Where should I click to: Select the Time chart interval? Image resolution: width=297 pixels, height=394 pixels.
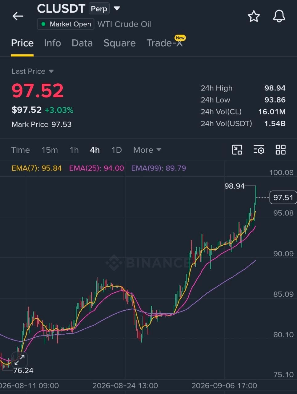coord(21,150)
